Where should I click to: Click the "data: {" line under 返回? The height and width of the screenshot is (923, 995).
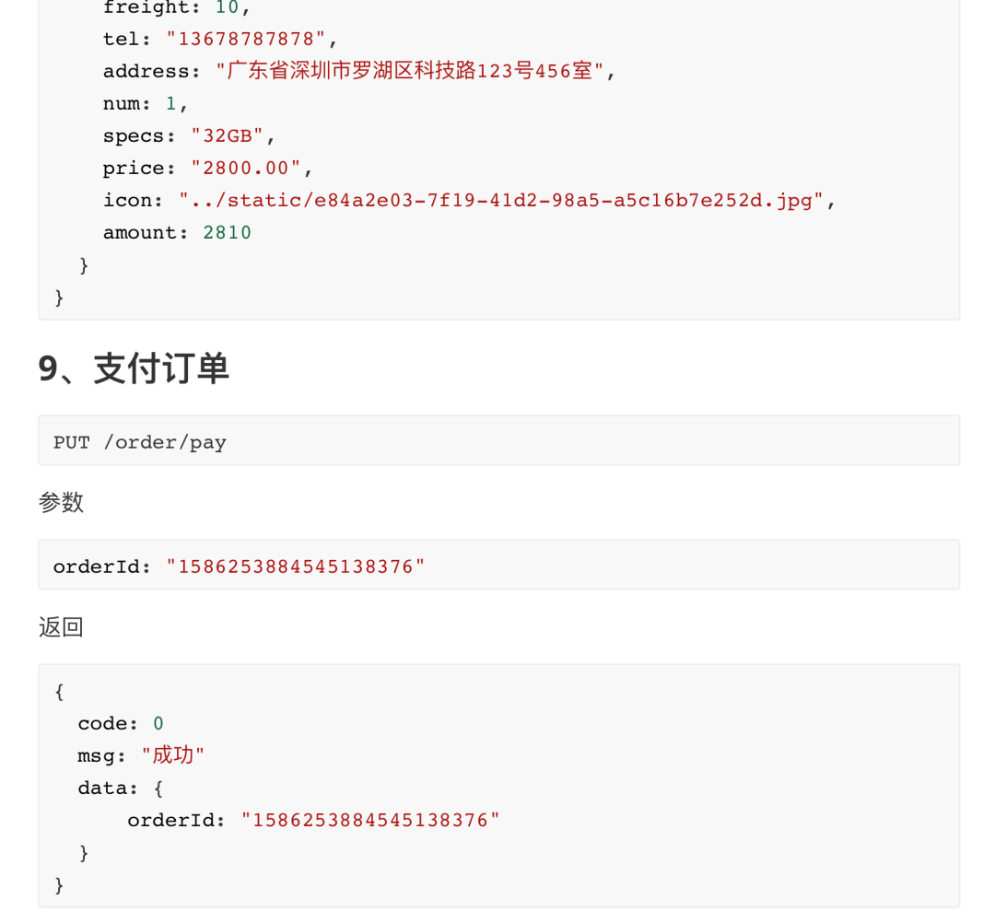[121, 788]
